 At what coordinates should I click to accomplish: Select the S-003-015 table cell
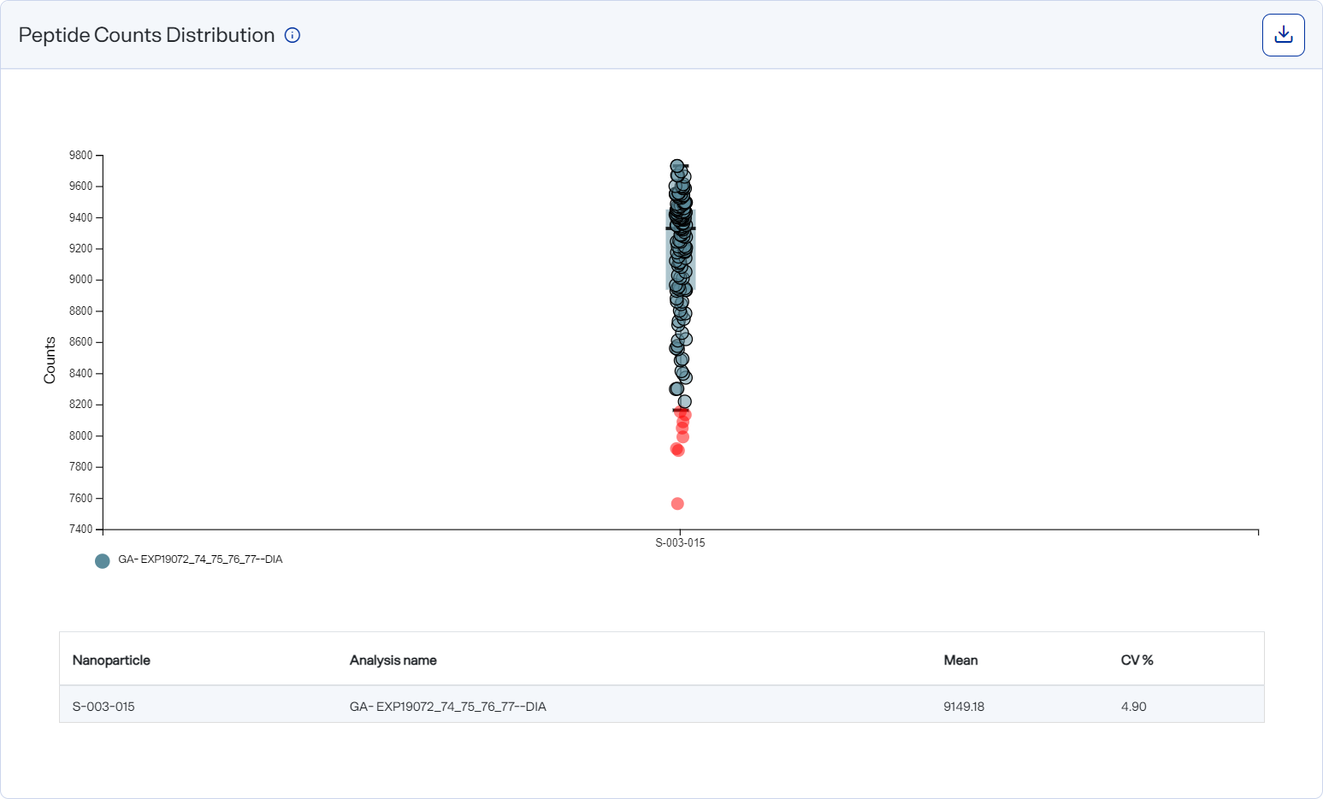(103, 707)
